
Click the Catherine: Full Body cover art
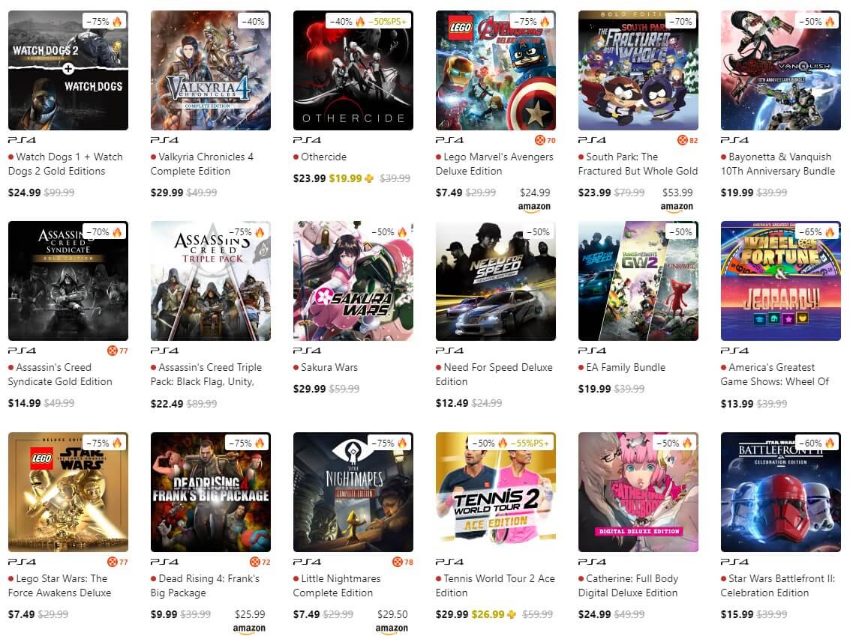click(x=638, y=492)
